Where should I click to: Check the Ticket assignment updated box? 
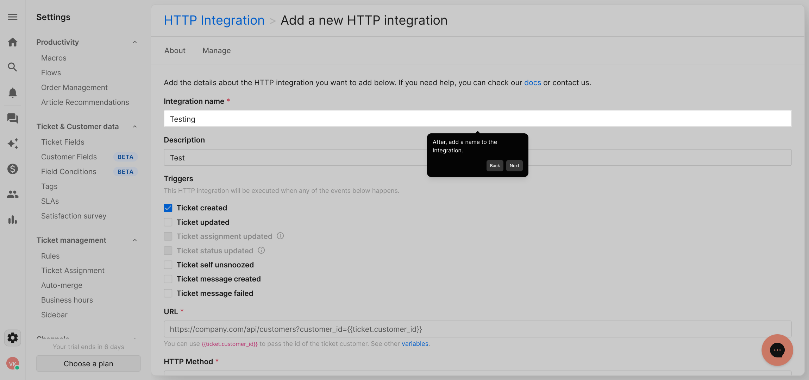168,236
